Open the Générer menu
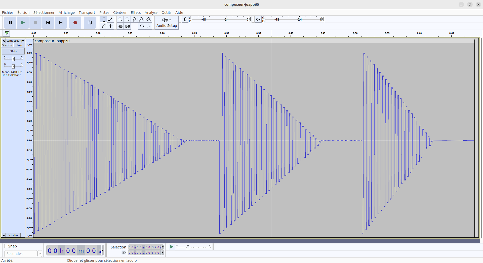The height and width of the screenshot is (263, 483). tap(120, 13)
